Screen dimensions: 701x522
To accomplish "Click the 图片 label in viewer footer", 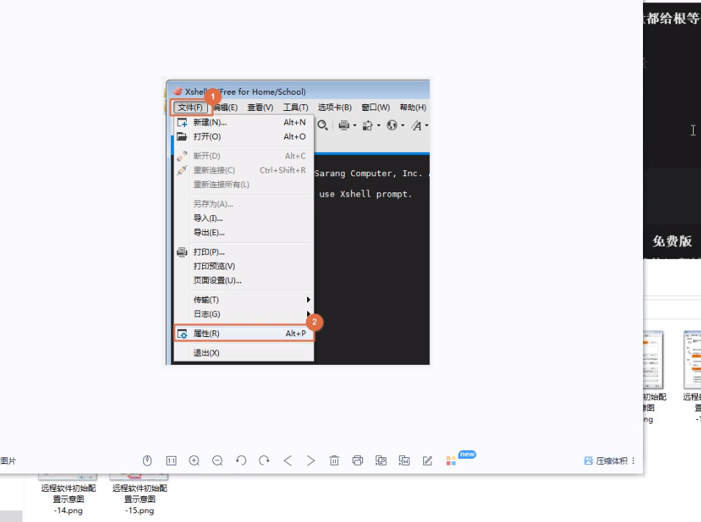I will point(8,461).
